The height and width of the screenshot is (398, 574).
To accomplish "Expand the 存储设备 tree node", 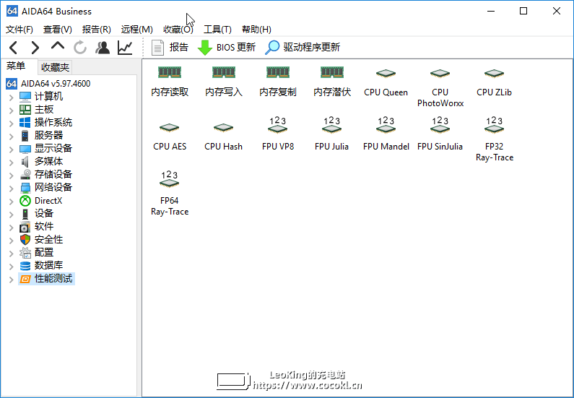I will (x=11, y=176).
